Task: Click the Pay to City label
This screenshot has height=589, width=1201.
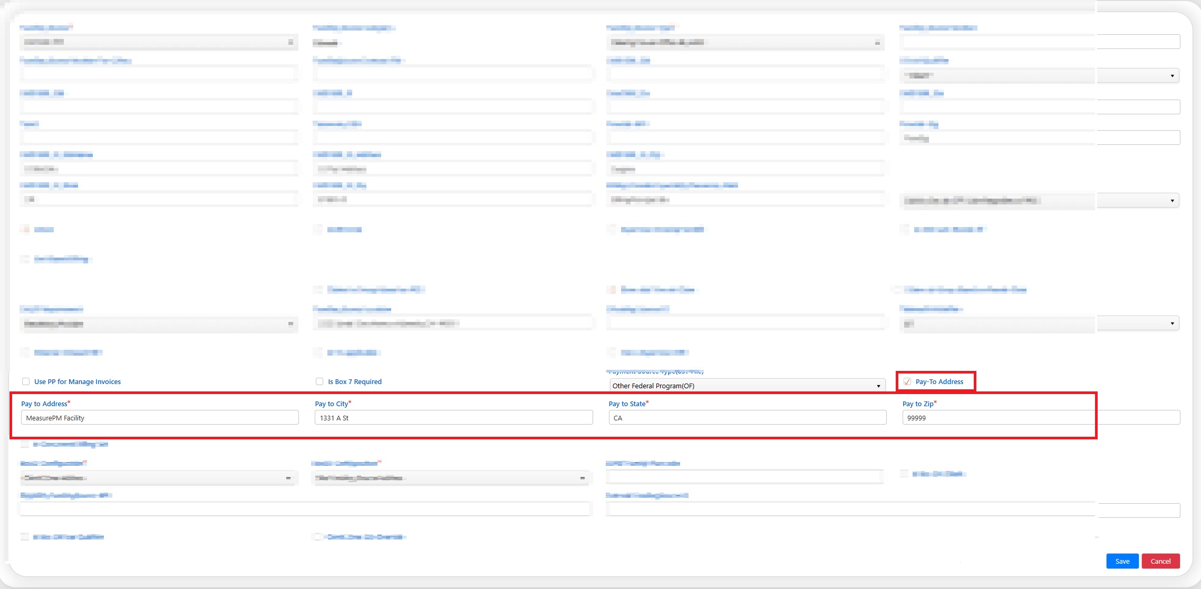Action: (x=332, y=404)
